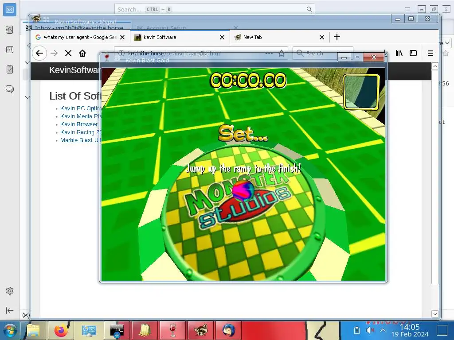Stop loading the page in Mypal
454x340 pixels.
click(68, 53)
